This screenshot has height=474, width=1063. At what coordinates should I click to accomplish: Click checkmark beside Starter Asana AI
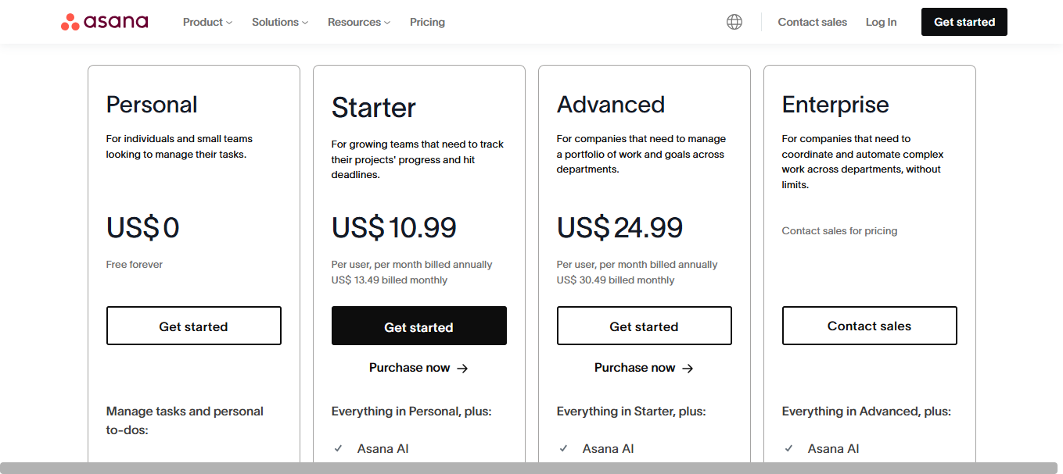pos(339,449)
